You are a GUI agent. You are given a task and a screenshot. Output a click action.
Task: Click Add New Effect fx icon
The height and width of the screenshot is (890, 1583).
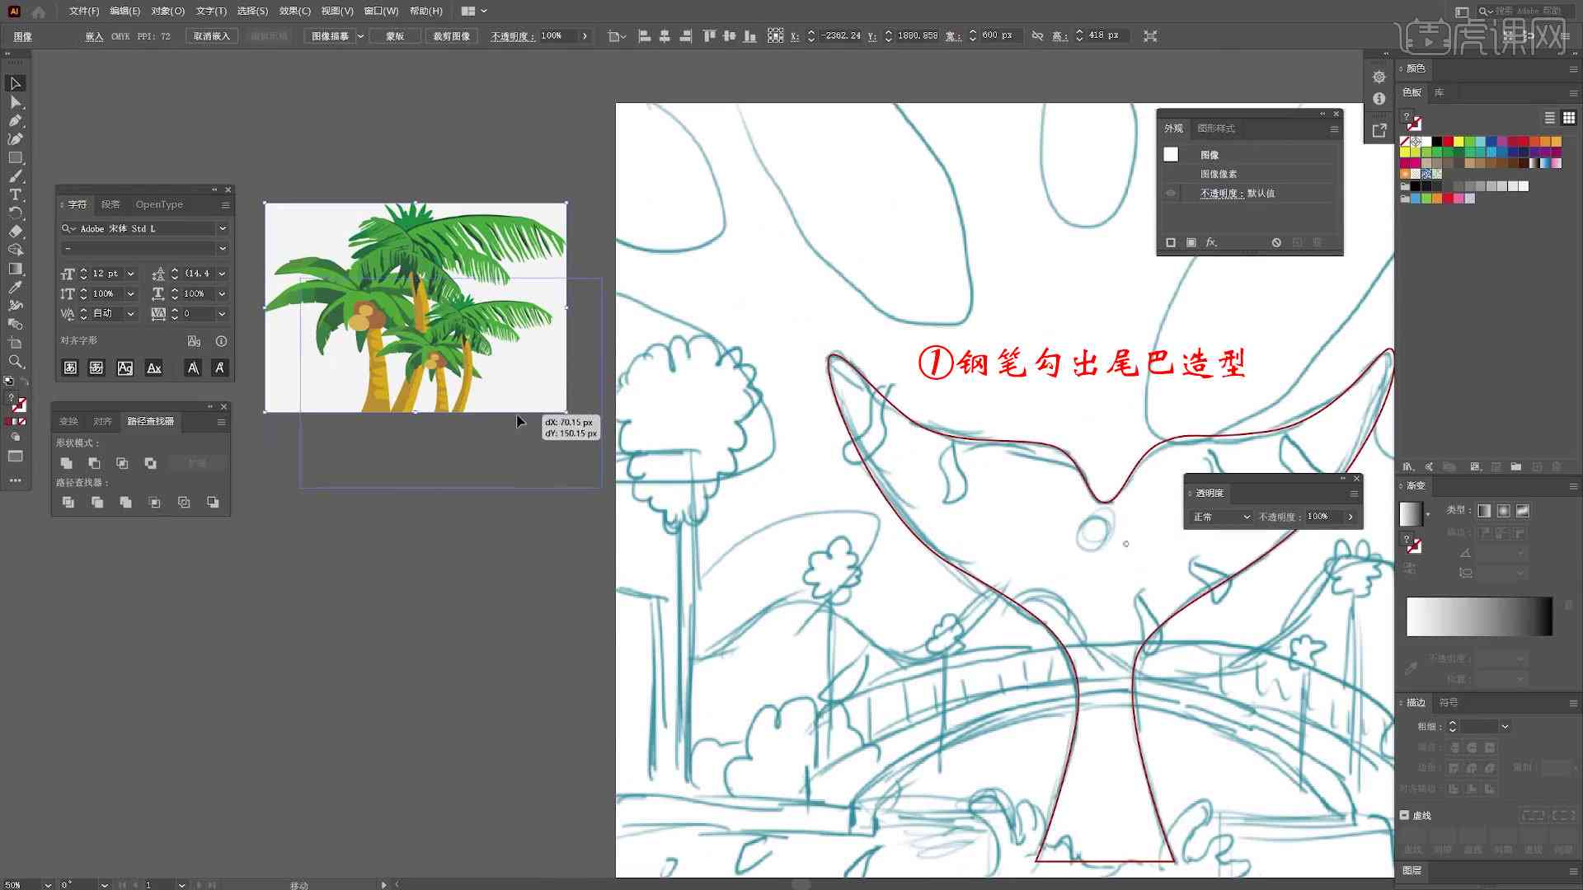[1211, 242]
